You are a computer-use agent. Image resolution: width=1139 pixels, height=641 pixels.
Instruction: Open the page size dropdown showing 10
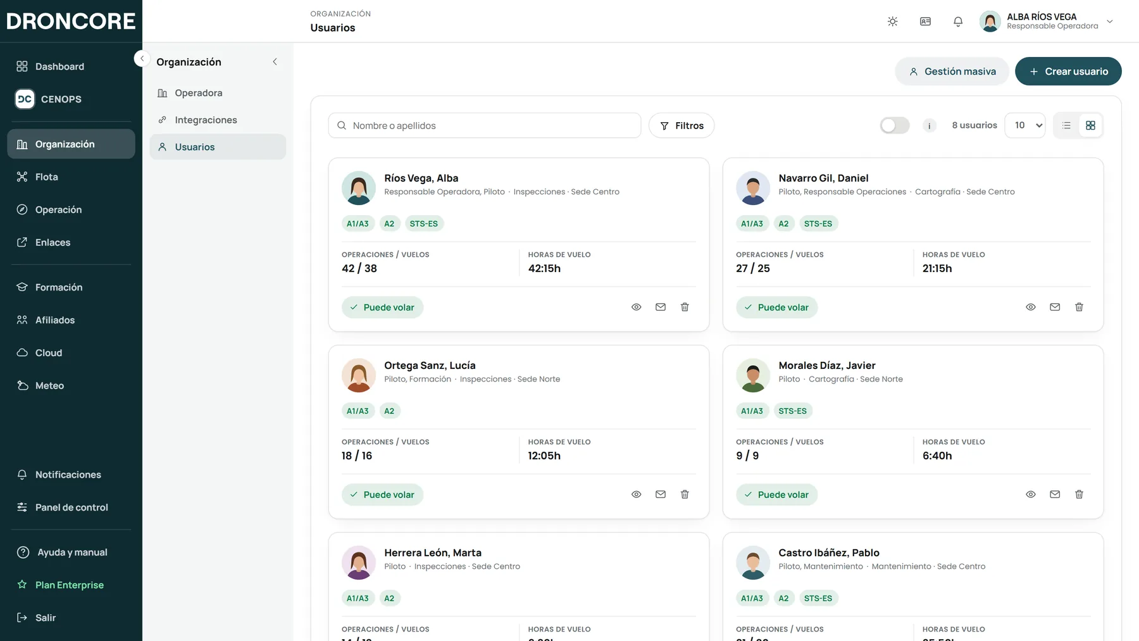click(x=1025, y=125)
